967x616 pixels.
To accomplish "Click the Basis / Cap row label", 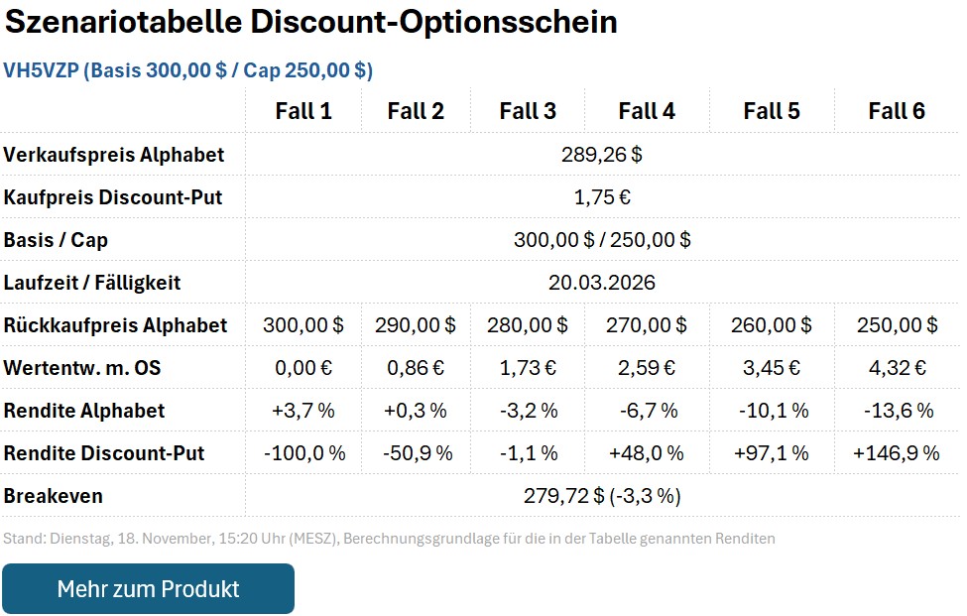I will click(58, 240).
